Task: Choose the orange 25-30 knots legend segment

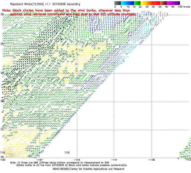Action: coord(150,3)
